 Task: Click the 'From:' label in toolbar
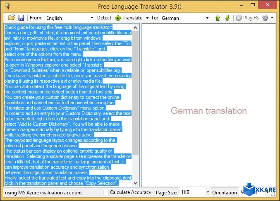pos(36,18)
